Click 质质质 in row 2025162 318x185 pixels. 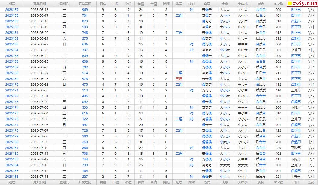[x=260, y=38]
